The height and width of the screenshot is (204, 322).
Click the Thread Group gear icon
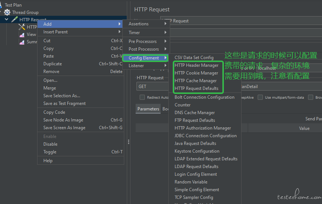coord(7,12)
